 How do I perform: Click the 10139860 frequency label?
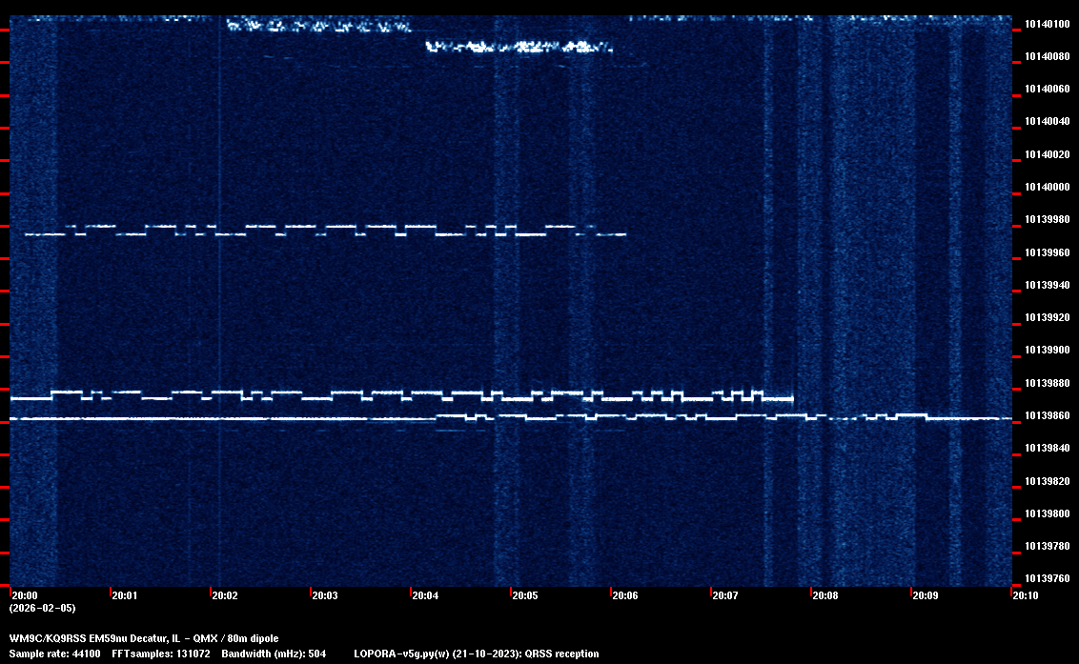[x=1047, y=415]
